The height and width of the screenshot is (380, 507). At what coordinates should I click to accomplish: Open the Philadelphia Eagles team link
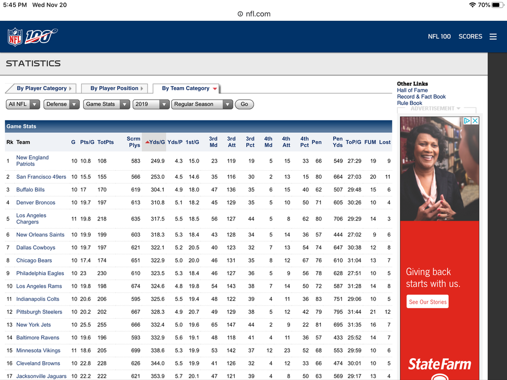point(40,274)
